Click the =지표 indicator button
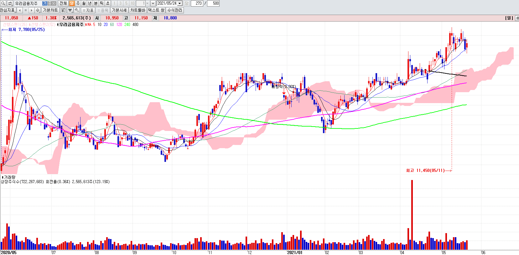The width and height of the screenshot is (519, 255). pyautogui.click(x=88, y=10)
